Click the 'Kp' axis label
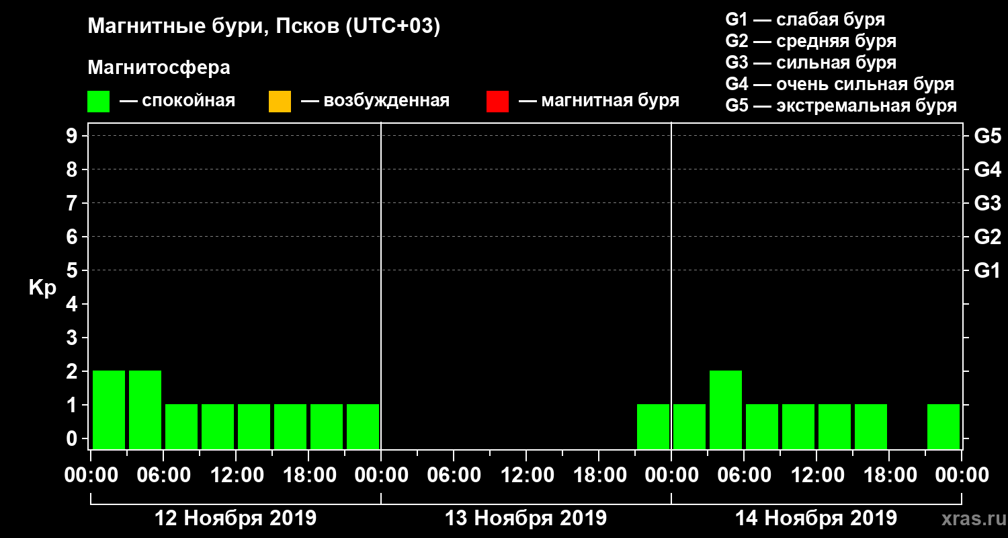 point(42,288)
